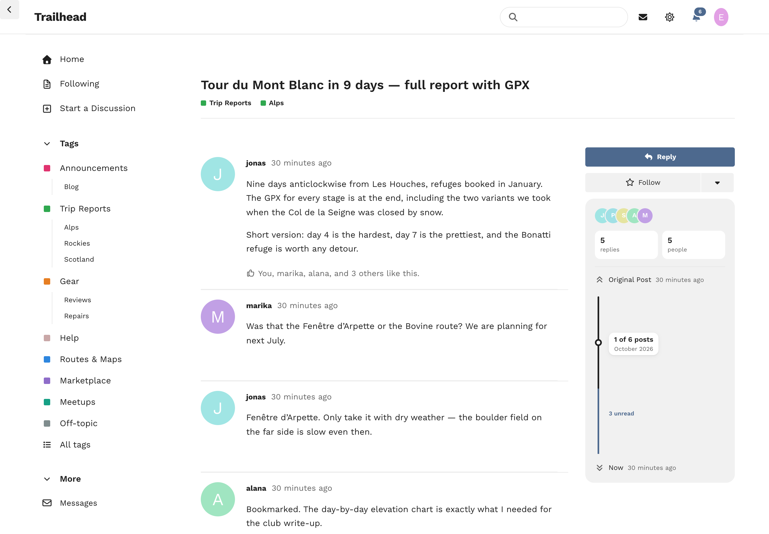Toggle Follow star button
This screenshot has width=769, height=534.
(642, 182)
